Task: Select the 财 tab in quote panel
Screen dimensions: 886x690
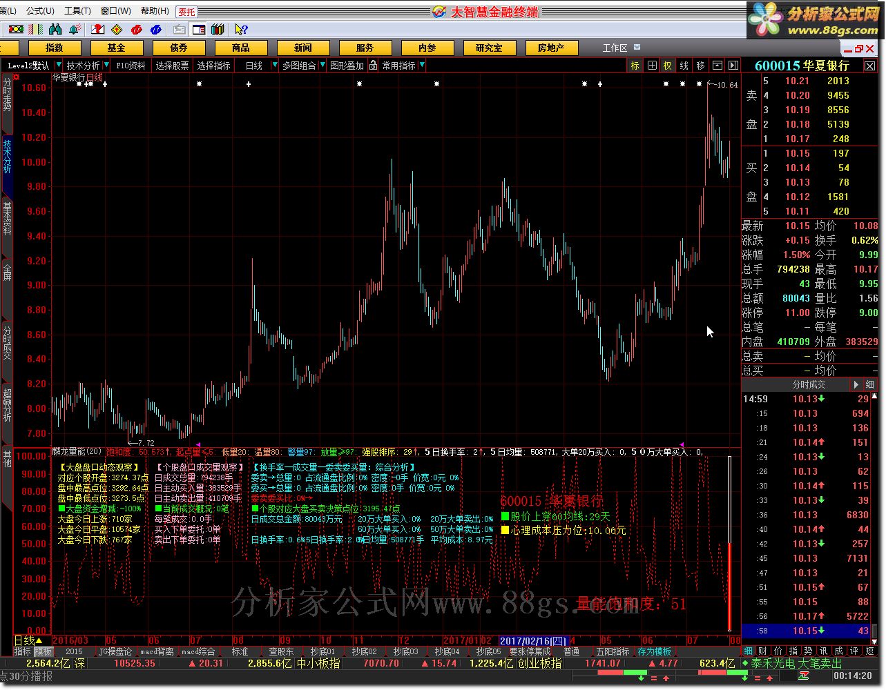Action: [763, 651]
